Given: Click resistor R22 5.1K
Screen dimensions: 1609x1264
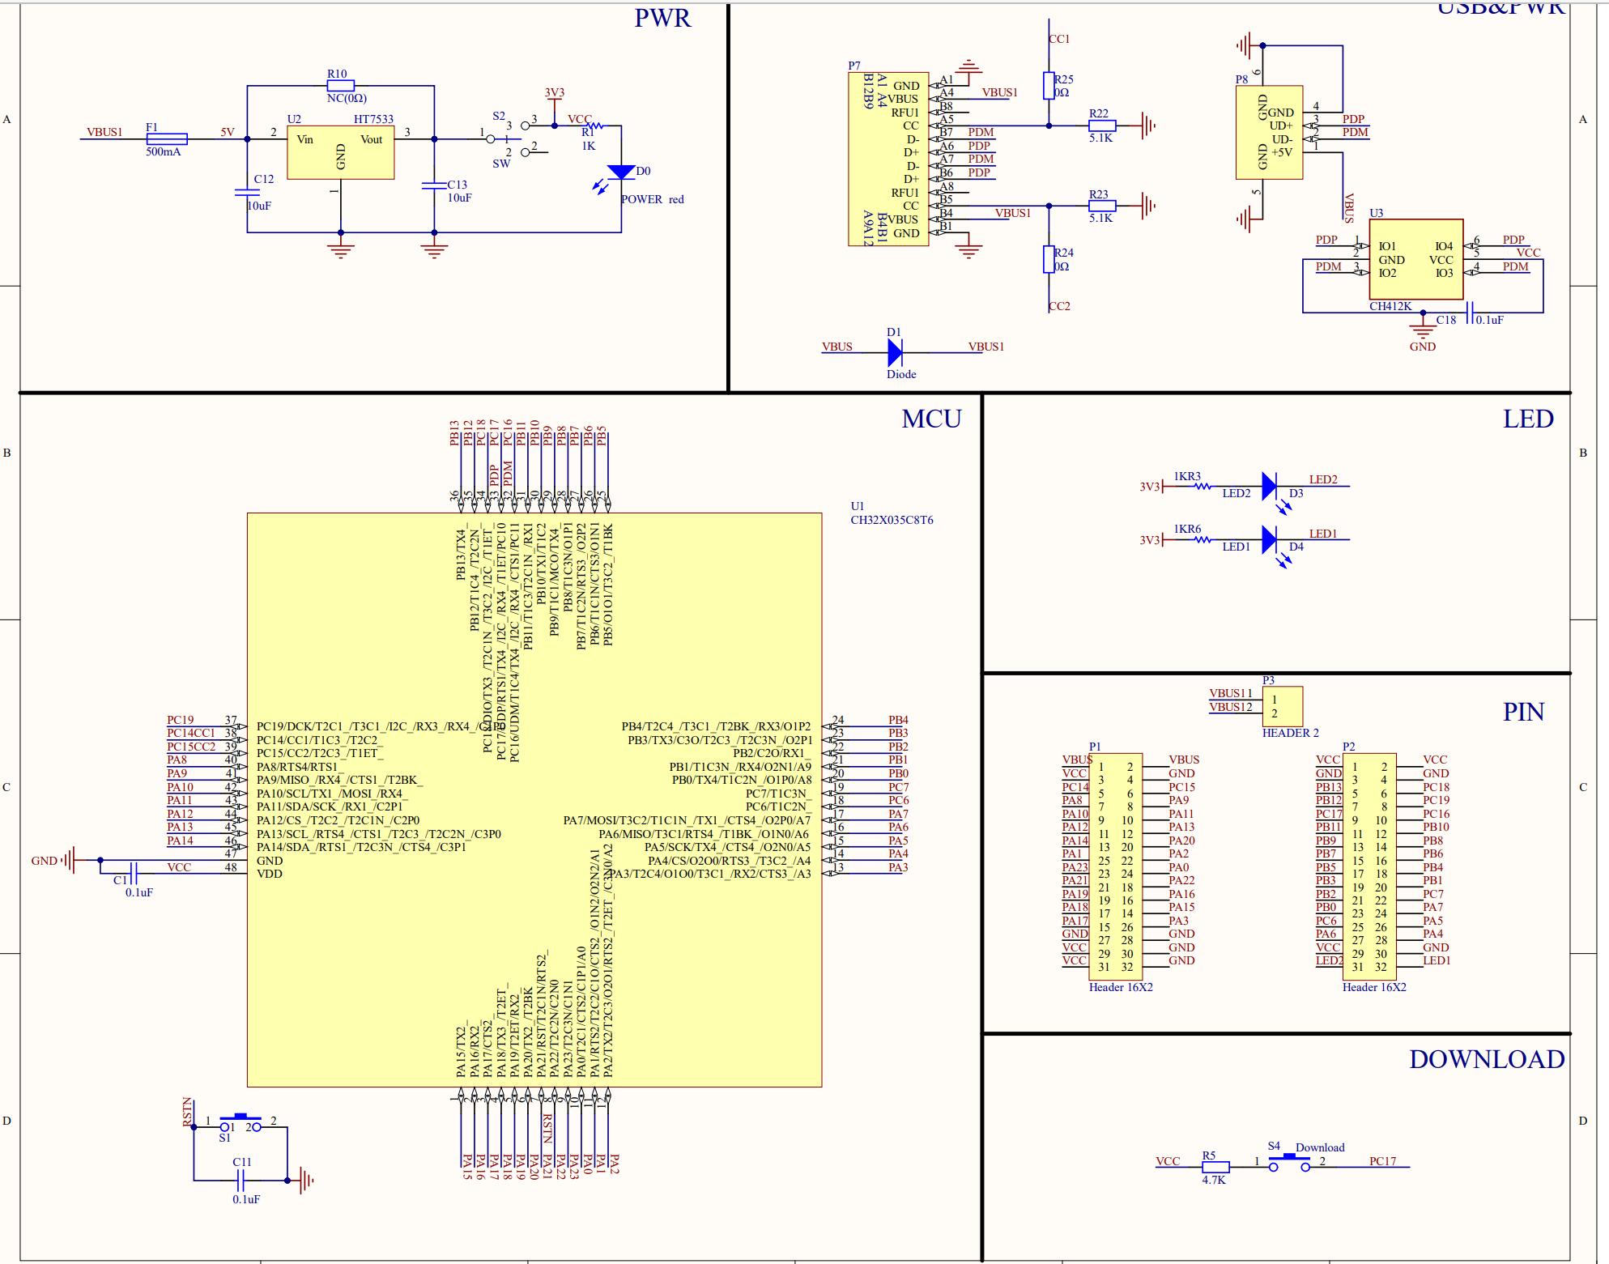Looking at the screenshot, I should click(x=1101, y=126).
